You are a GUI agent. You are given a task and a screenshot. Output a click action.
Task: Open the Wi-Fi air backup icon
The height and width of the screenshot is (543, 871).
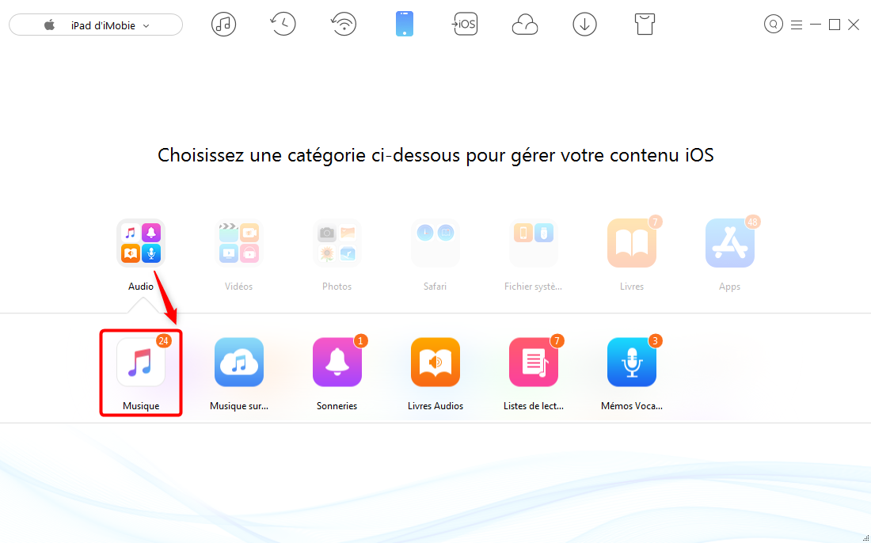(x=344, y=25)
